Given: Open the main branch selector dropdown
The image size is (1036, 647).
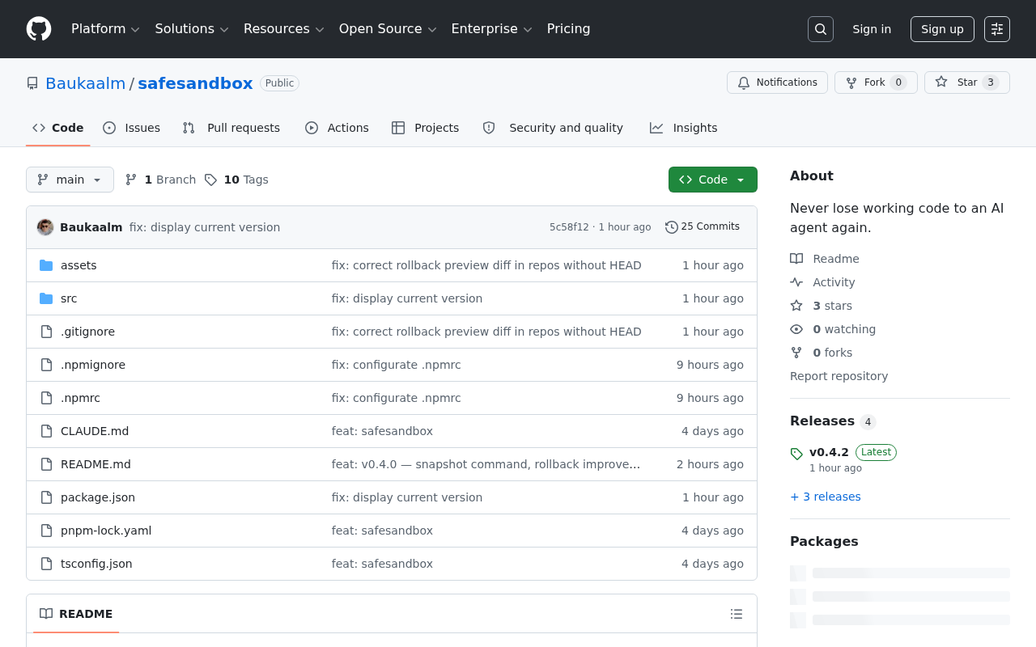Looking at the screenshot, I should (70, 180).
